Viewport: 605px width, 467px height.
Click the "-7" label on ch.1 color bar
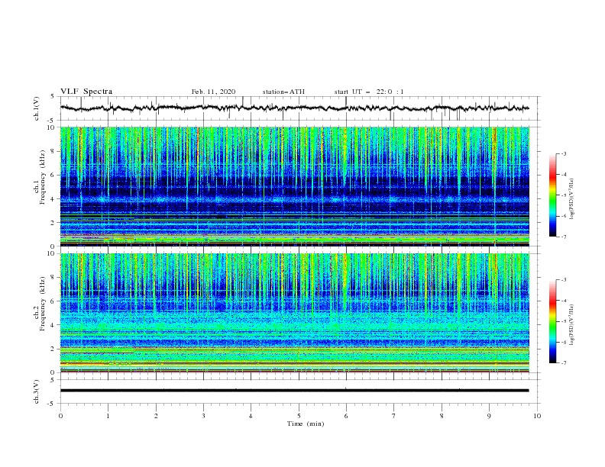coord(564,237)
